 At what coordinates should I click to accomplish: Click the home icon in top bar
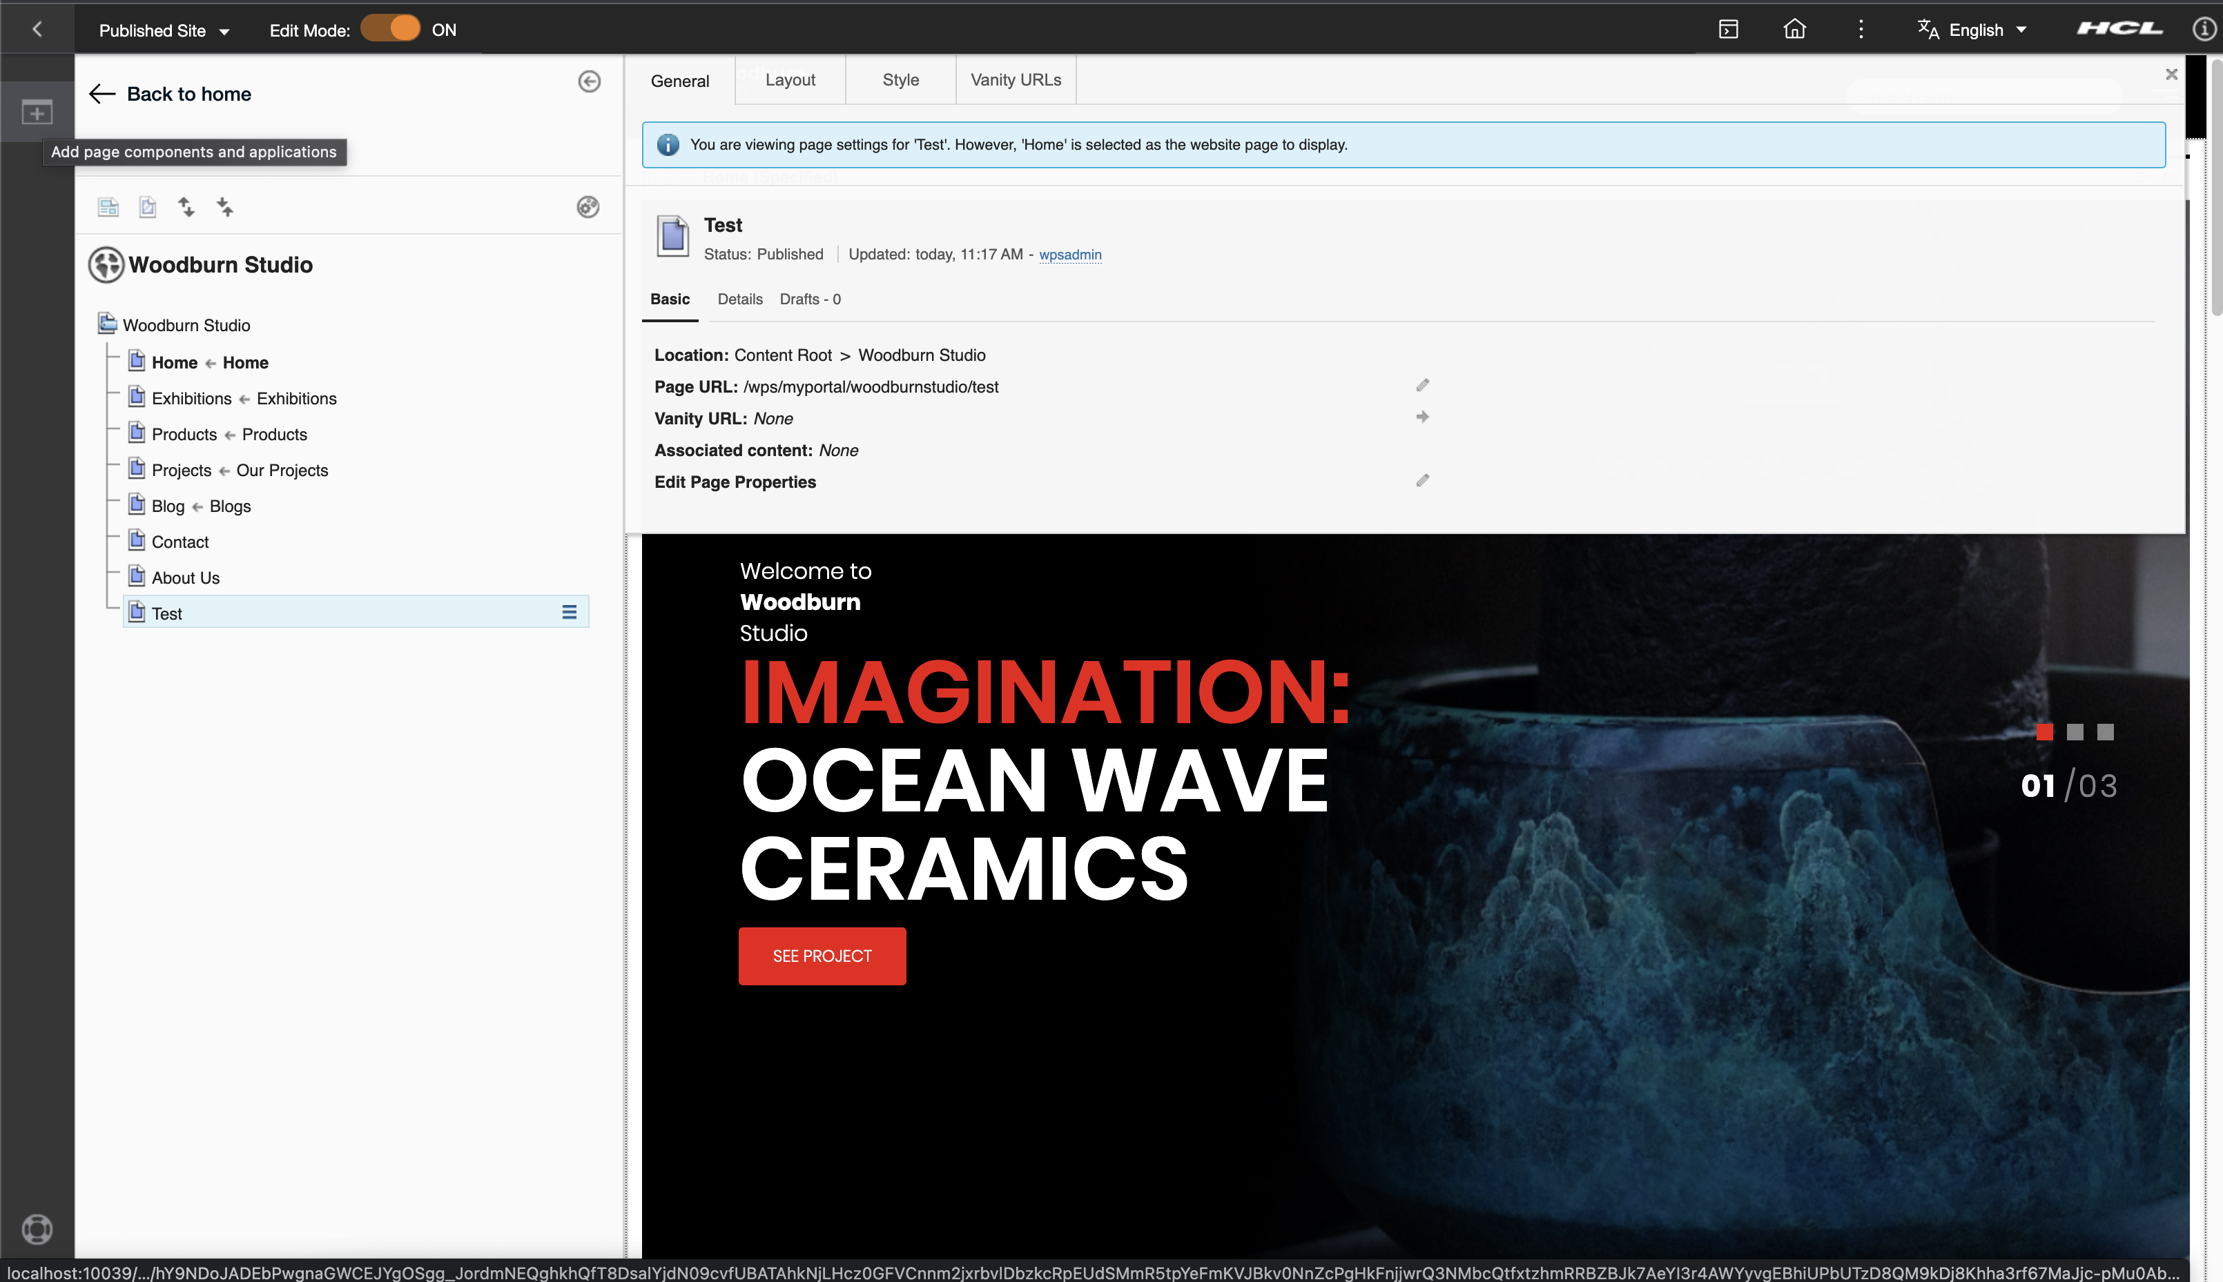[1794, 29]
